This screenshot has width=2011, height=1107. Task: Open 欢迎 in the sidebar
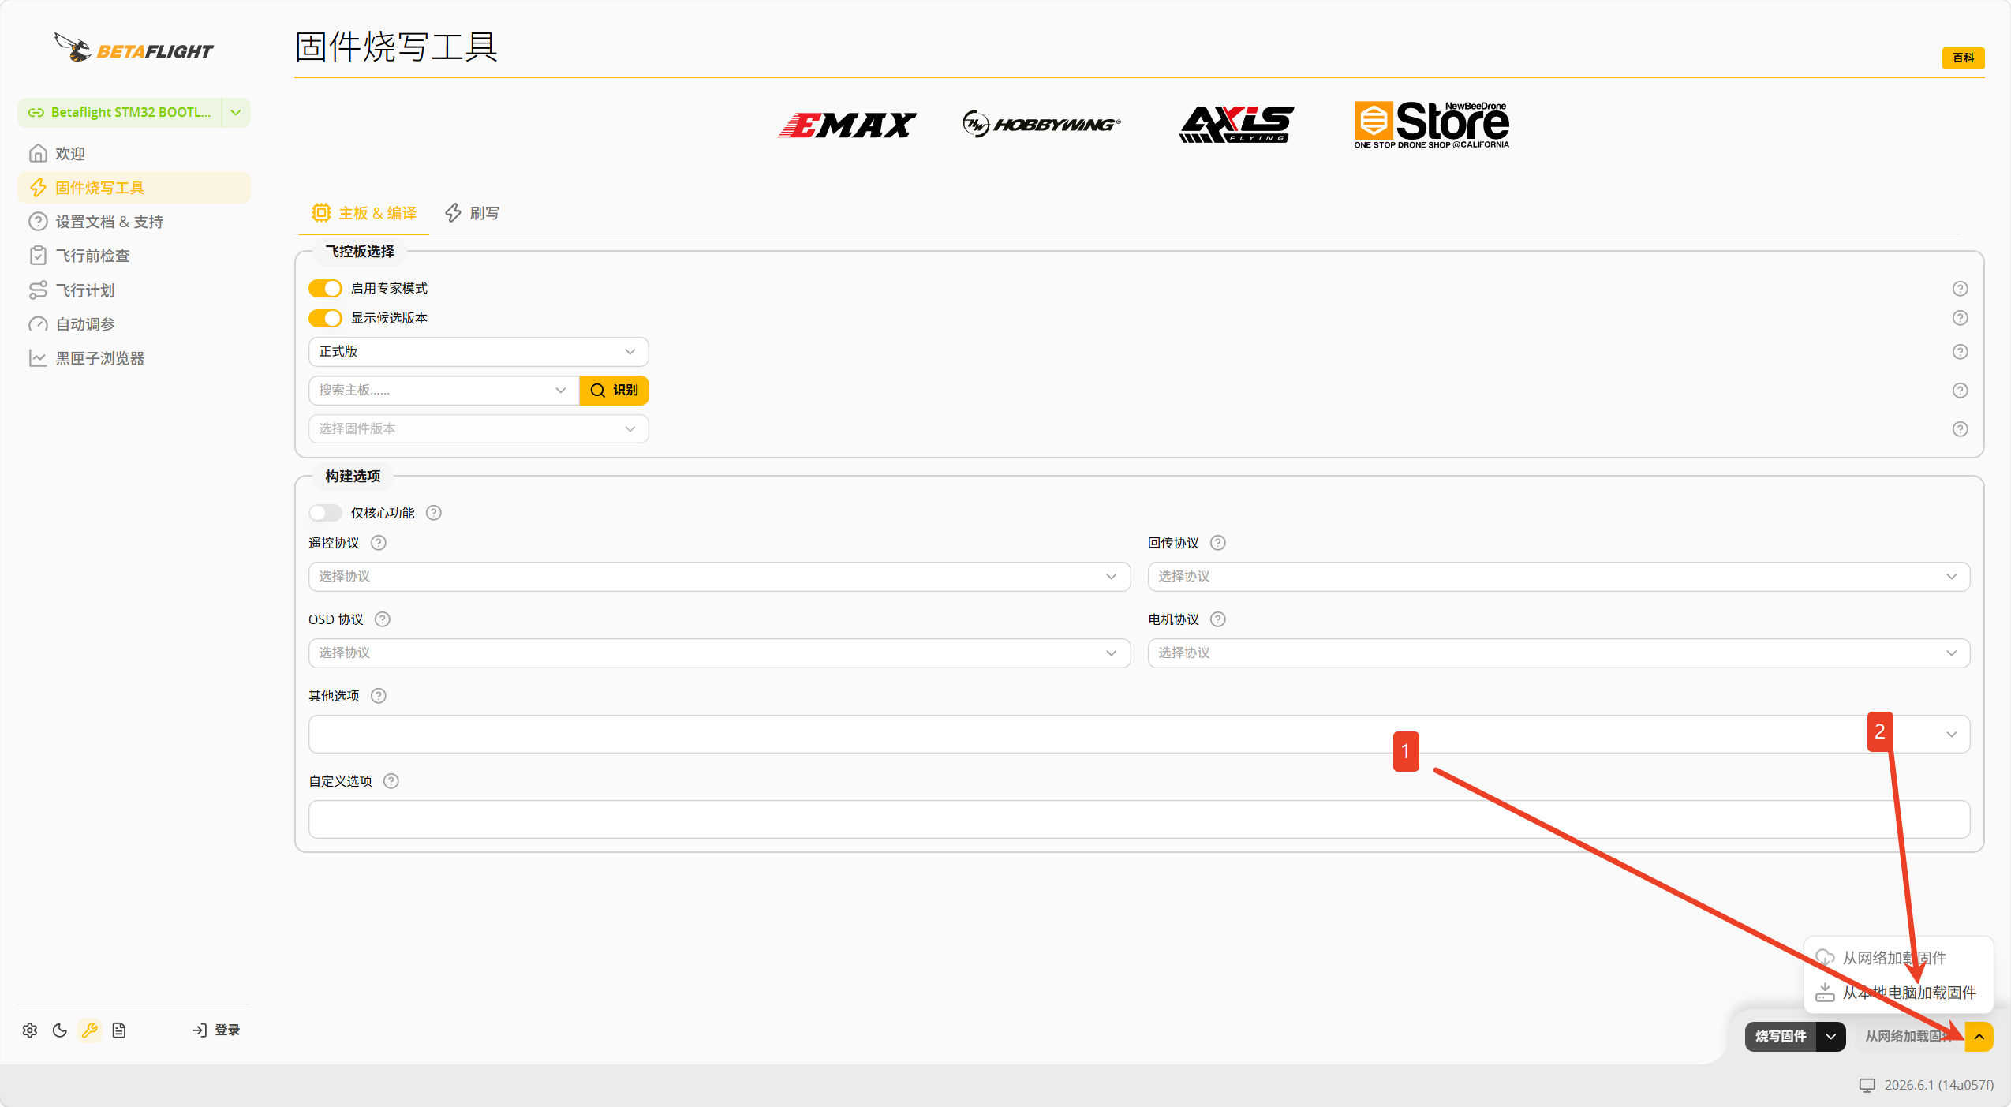pos(133,154)
